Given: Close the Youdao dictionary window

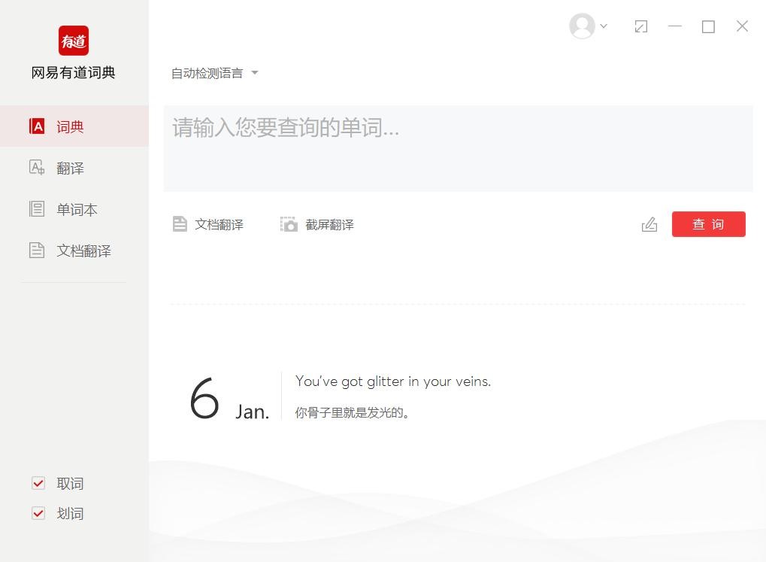Looking at the screenshot, I should click(x=742, y=26).
